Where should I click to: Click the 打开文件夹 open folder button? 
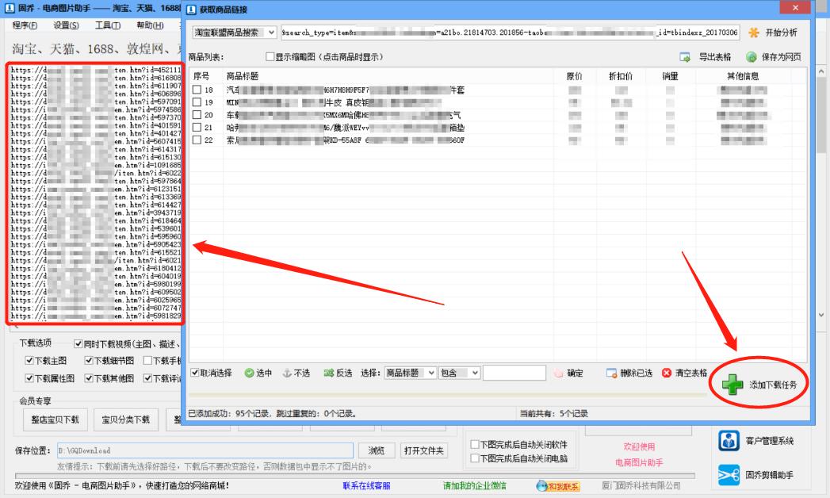click(426, 450)
